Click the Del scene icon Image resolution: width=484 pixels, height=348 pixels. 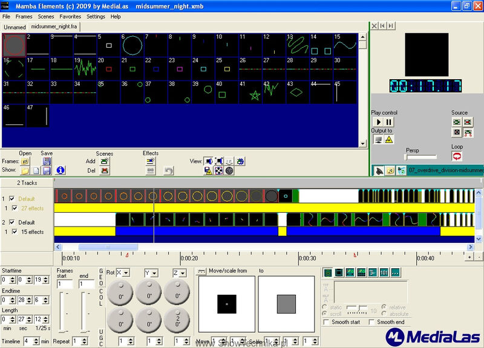(x=105, y=170)
